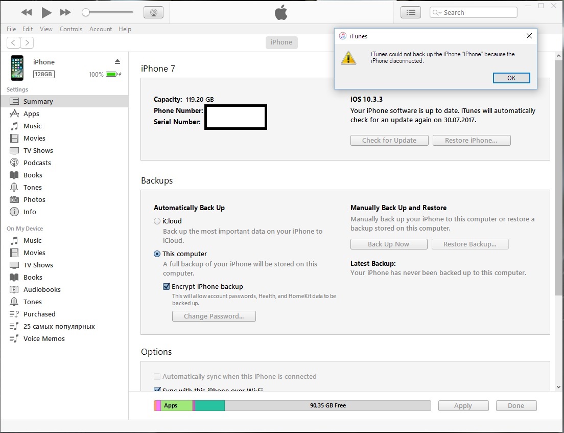Open the list view button beside Search
This screenshot has height=433, width=564.
point(411,13)
